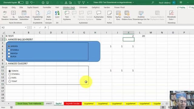
Task: Select the BURSA radio button
Action: pyautogui.click(x=9, y=57)
